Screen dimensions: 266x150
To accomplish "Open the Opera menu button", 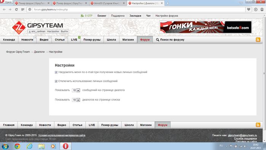I will point(6,2).
